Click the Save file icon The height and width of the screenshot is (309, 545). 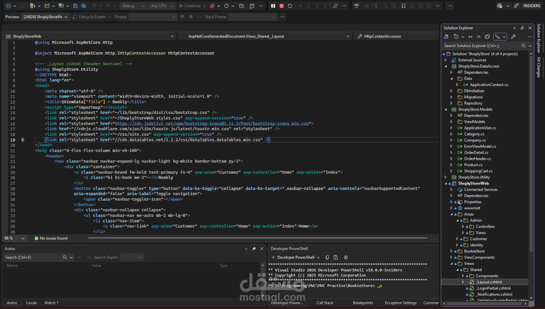click(x=75, y=6)
